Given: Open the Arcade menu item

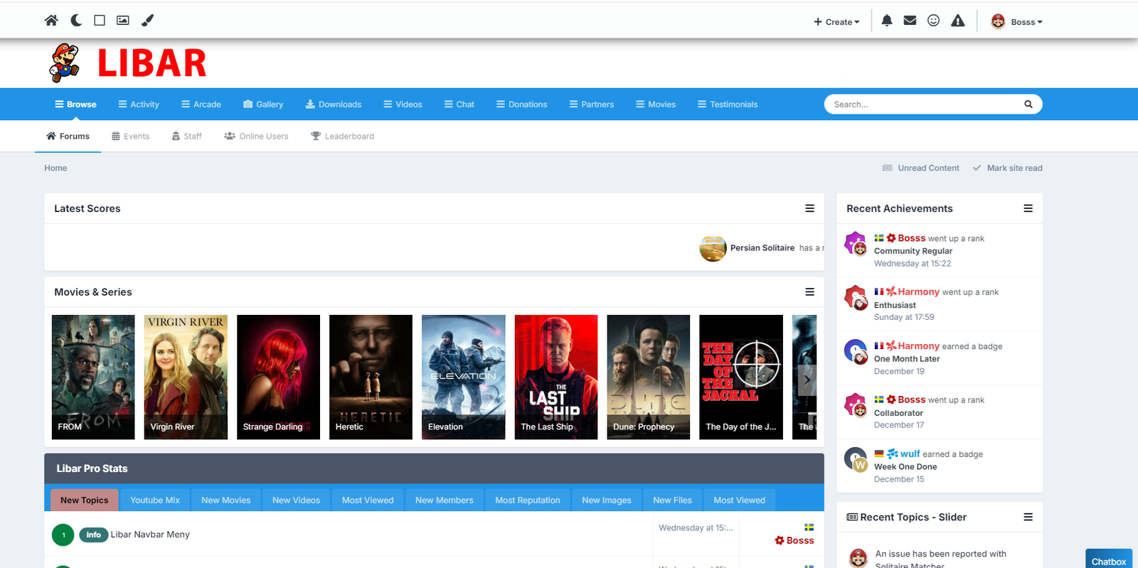Looking at the screenshot, I should [201, 105].
